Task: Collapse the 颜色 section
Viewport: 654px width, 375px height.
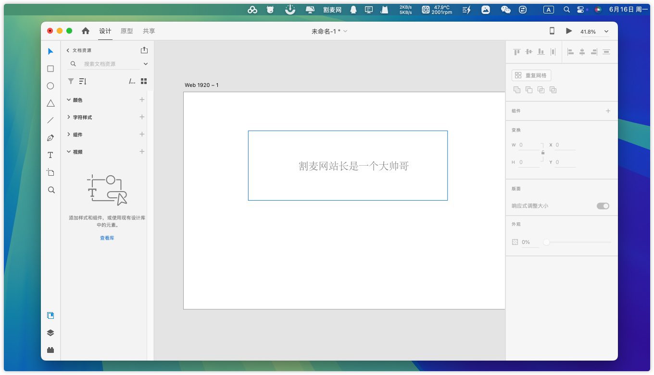Action: click(x=69, y=100)
